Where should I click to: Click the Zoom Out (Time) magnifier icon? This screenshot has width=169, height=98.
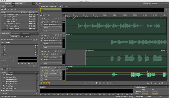pos(151,83)
